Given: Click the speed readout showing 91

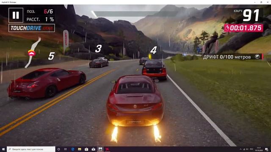Looking at the screenshot, I should tap(251, 15).
